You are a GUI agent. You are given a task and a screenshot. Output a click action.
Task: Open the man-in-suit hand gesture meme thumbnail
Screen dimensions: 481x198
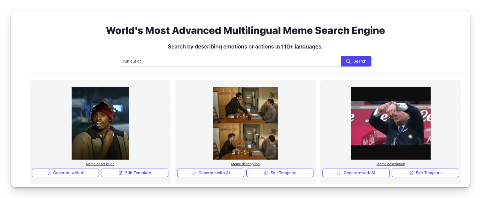[x=391, y=123]
